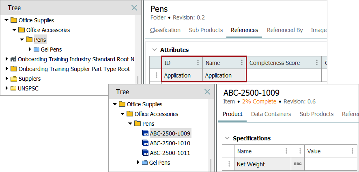Expand Gel Pens in lower tree
This screenshot has width=359, height=172.
coord(138,163)
